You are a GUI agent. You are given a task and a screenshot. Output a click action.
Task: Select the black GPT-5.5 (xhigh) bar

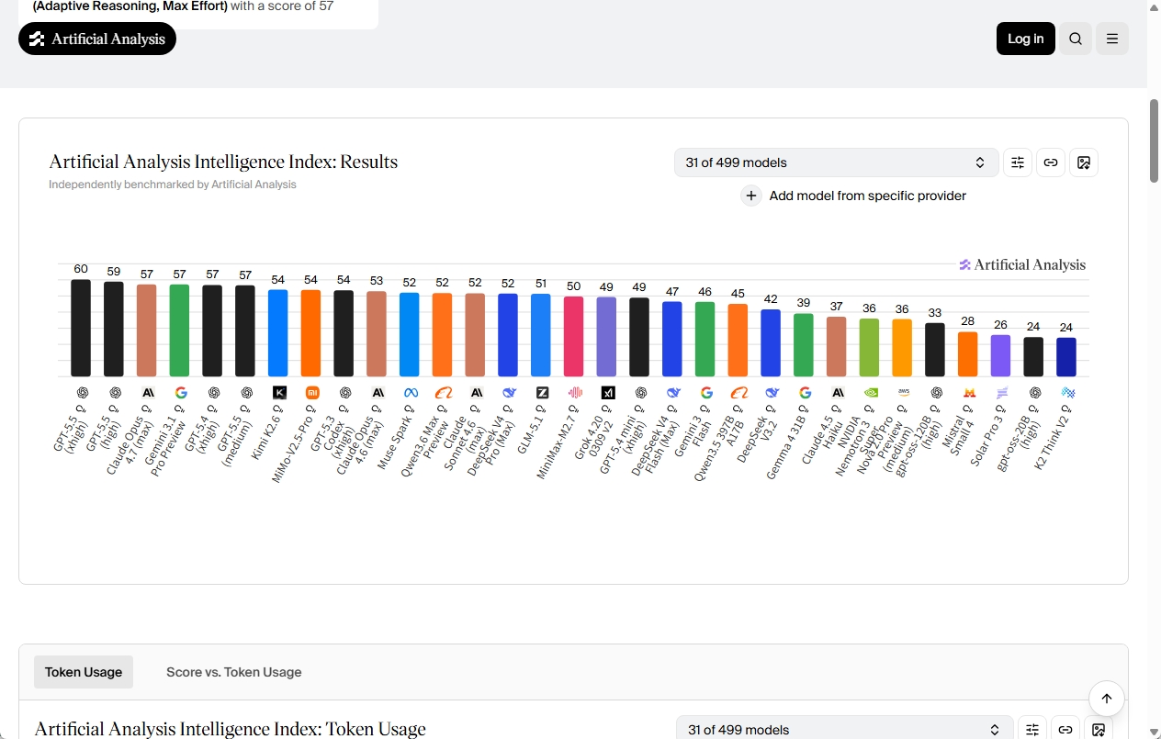pyautogui.click(x=81, y=328)
